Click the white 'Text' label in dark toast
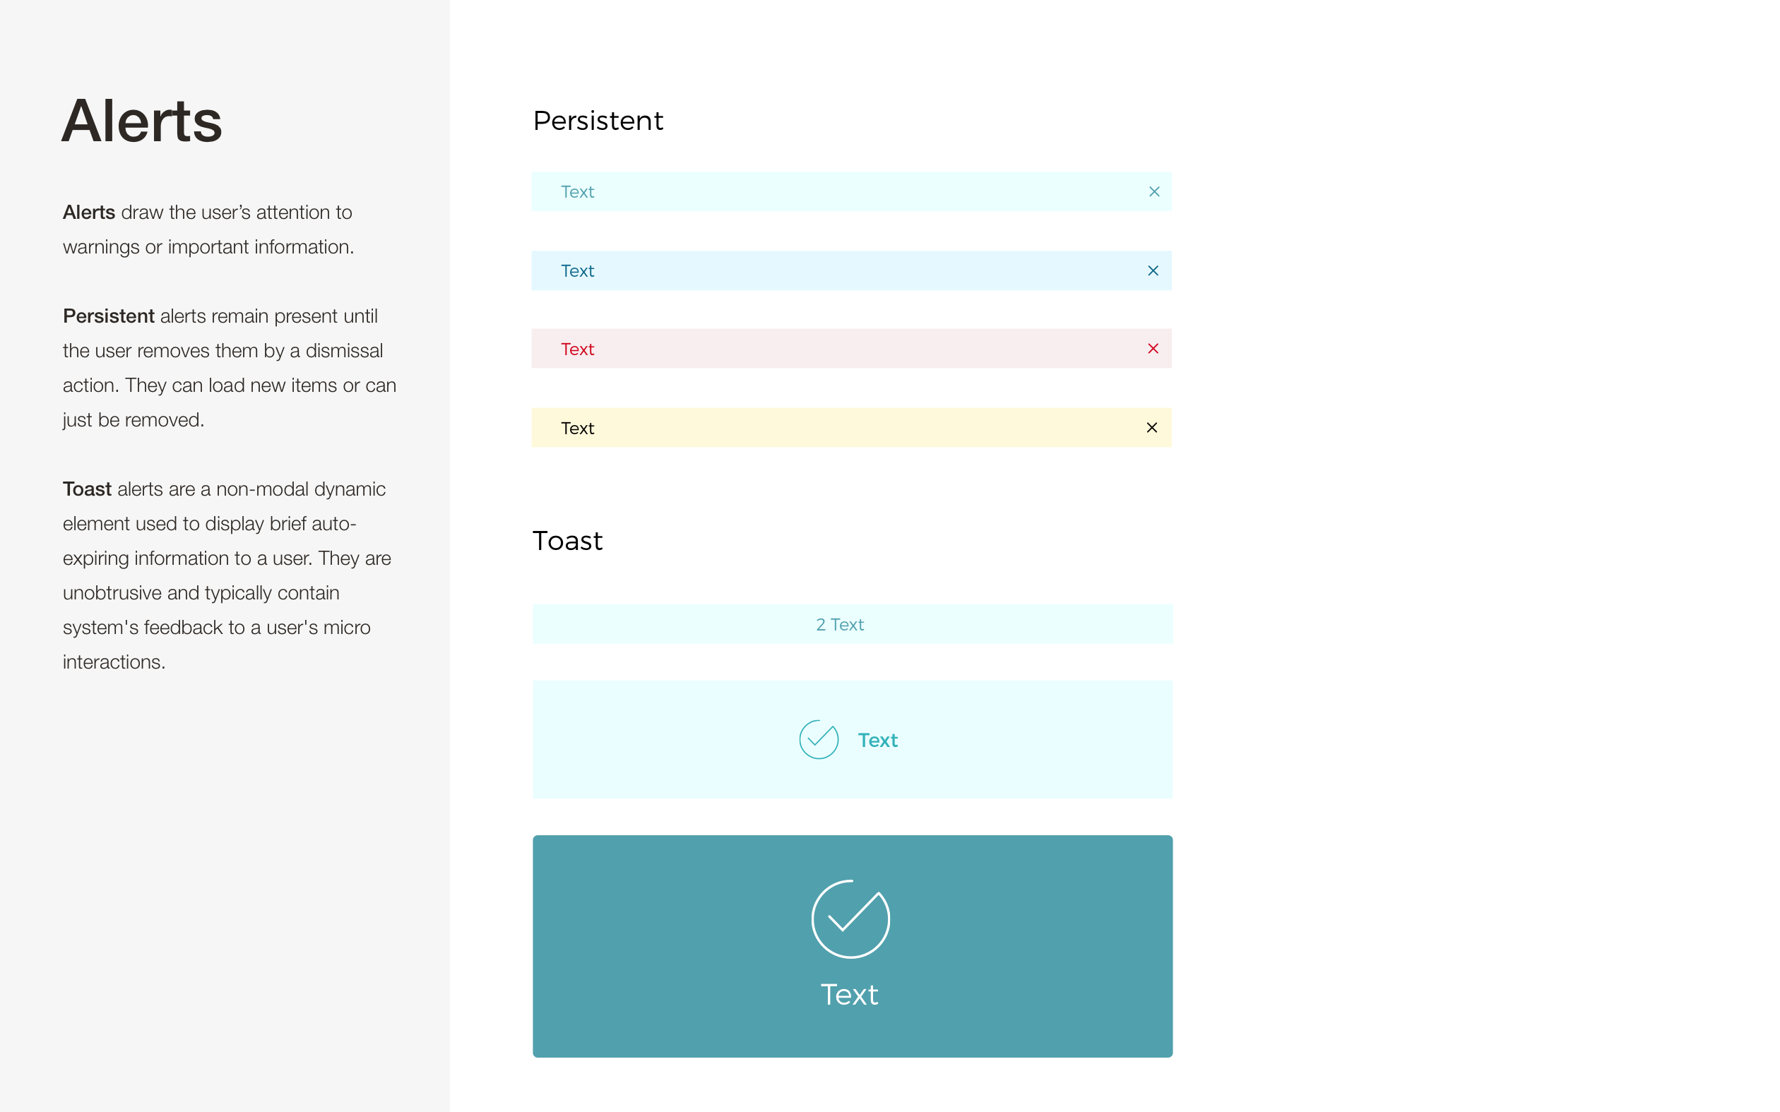 click(x=850, y=994)
